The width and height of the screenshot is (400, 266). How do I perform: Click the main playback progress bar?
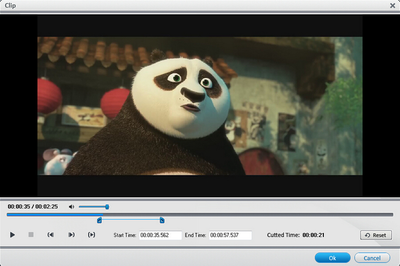pyautogui.click(x=200, y=215)
